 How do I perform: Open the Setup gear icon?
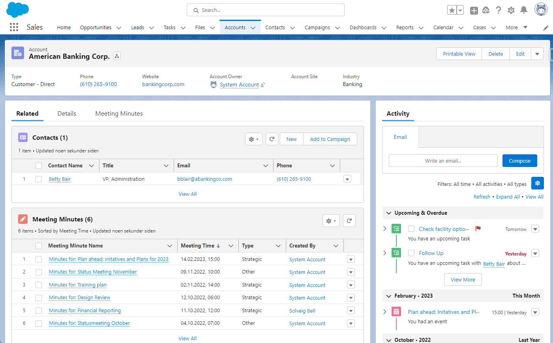[511, 10]
